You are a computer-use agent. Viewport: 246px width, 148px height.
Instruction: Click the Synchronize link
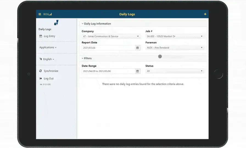[x=51, y=71]
